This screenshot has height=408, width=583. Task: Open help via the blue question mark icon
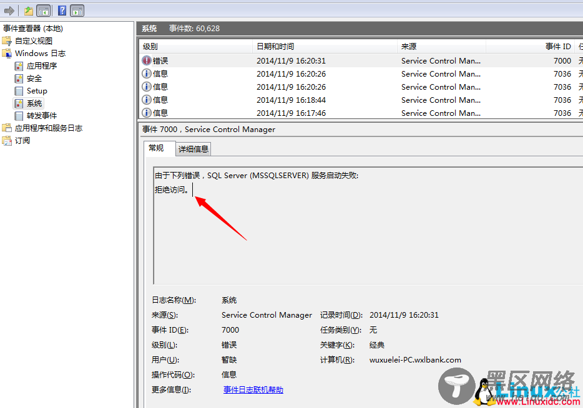pyautogui.click(x=62, y=11)
